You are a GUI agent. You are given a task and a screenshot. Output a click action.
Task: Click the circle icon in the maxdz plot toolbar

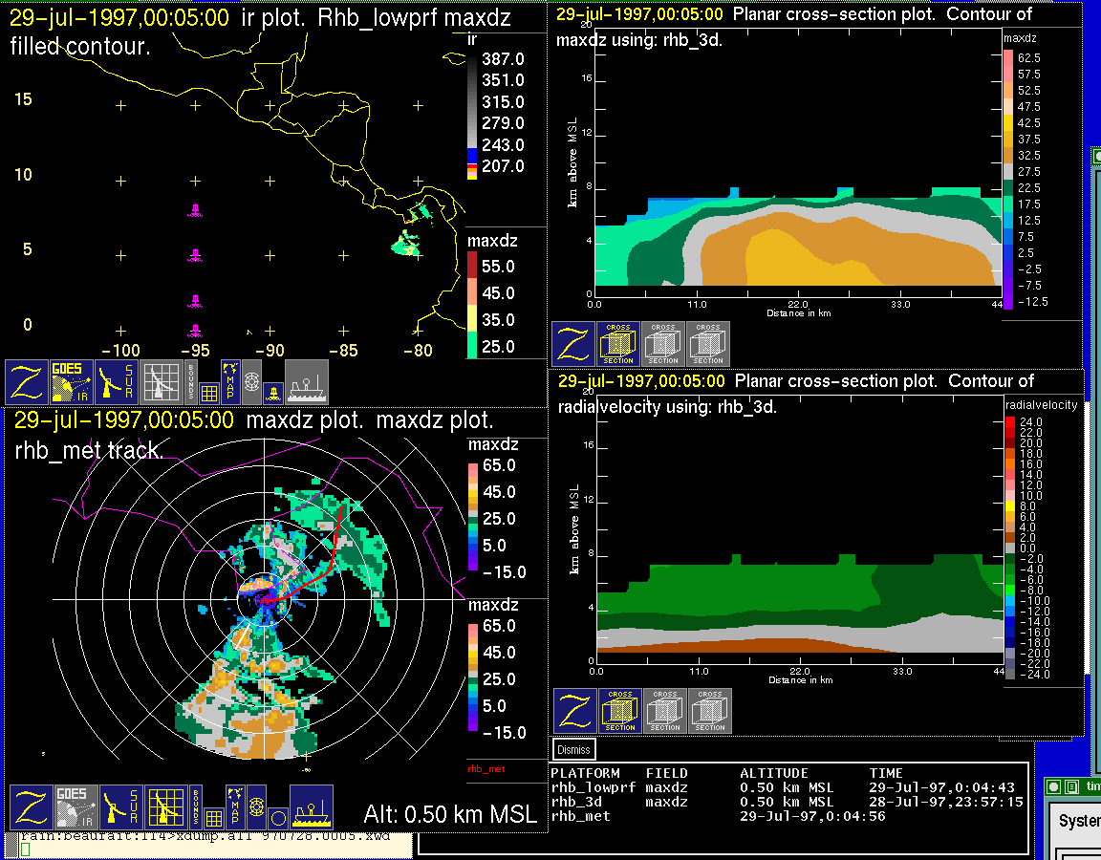[277, 818]
